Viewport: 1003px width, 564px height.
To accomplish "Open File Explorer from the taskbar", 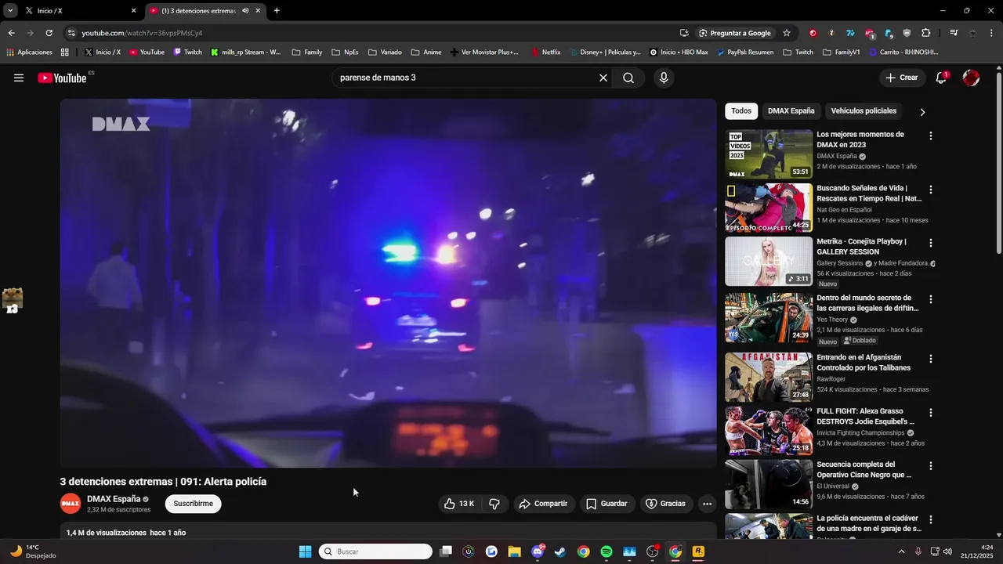I will coord(514,551).
